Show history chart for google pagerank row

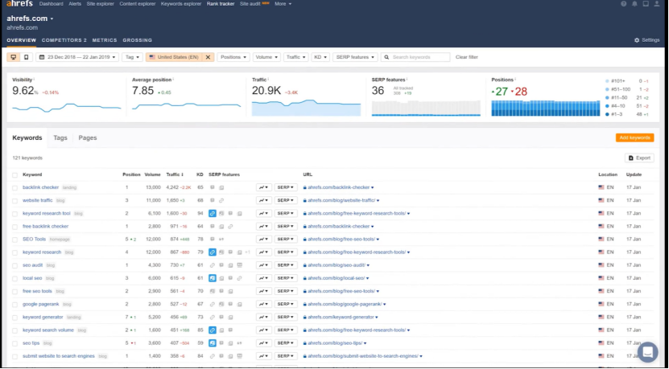coord(264,304)
